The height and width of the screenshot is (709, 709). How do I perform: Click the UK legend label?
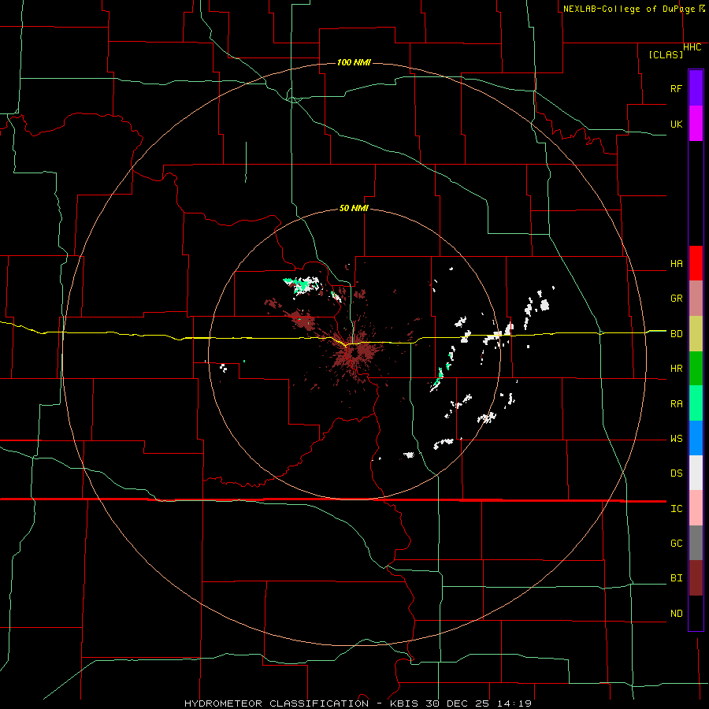pos(676,124)
